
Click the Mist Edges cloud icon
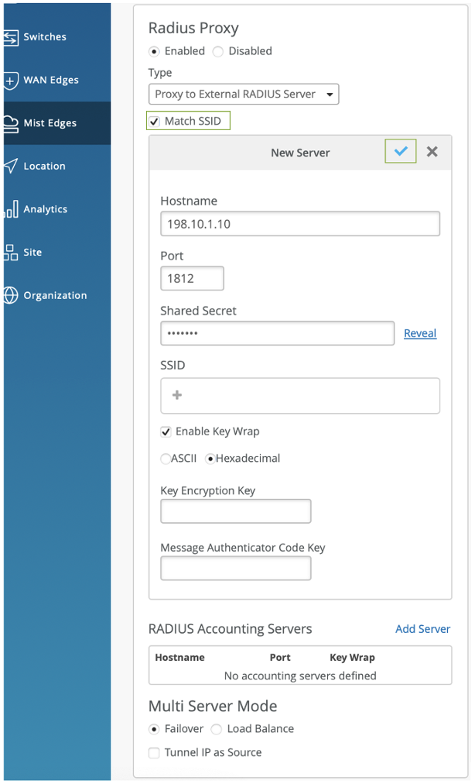coord(10,123)
